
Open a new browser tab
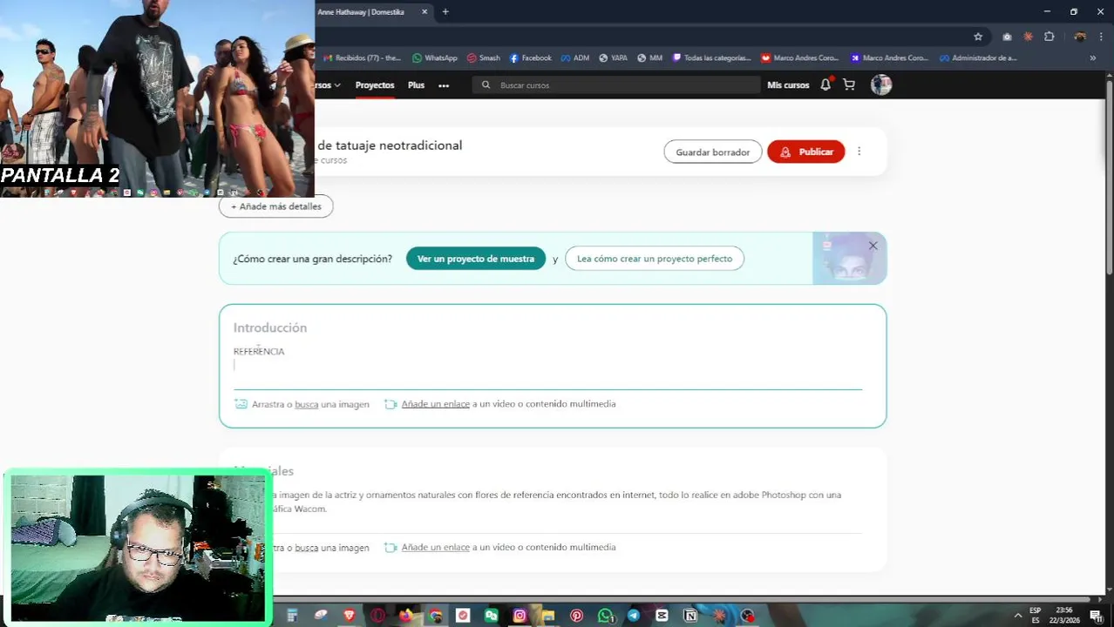[x=445, y=11]
